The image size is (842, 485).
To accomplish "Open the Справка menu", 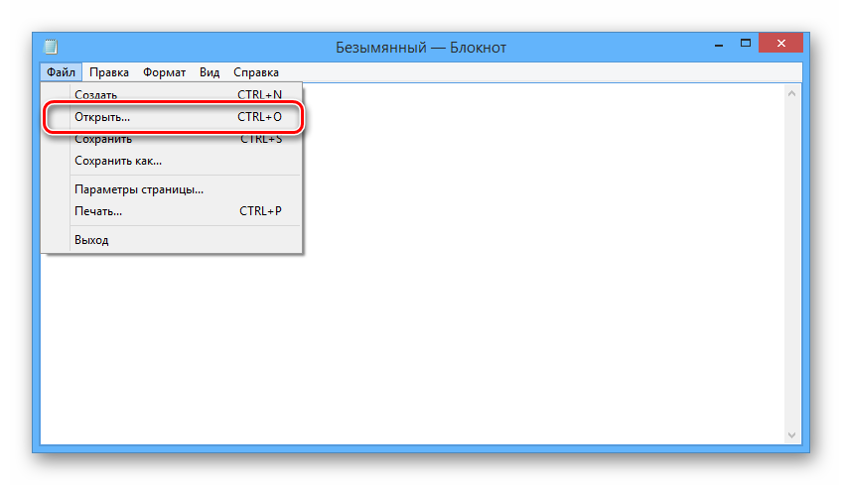I will click(x=256, y=72).
